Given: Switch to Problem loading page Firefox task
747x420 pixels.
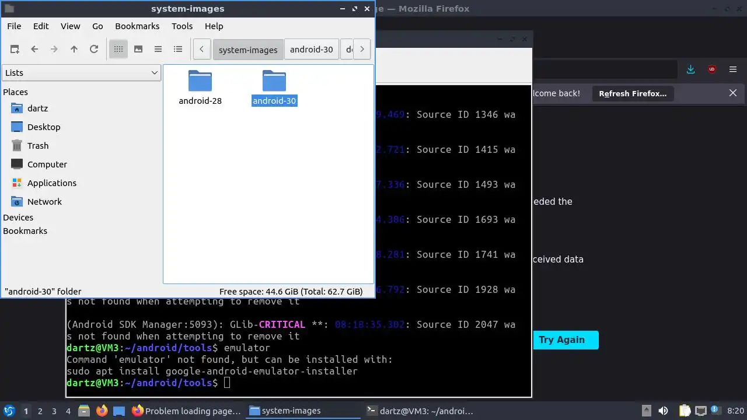Looking at the screenshot, I should click(187, 411).
